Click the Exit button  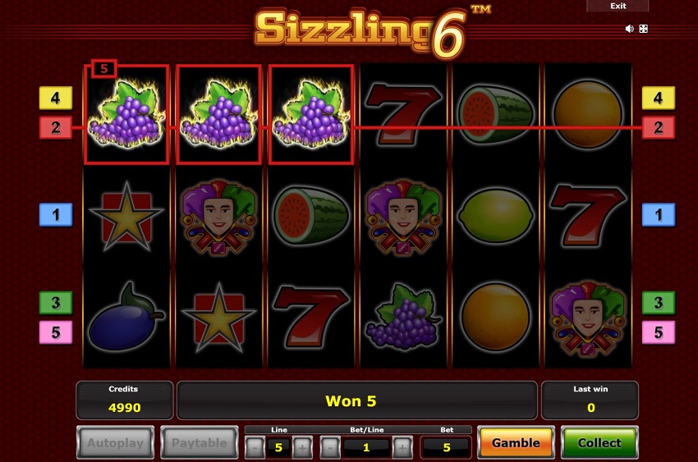pos(618,6)
